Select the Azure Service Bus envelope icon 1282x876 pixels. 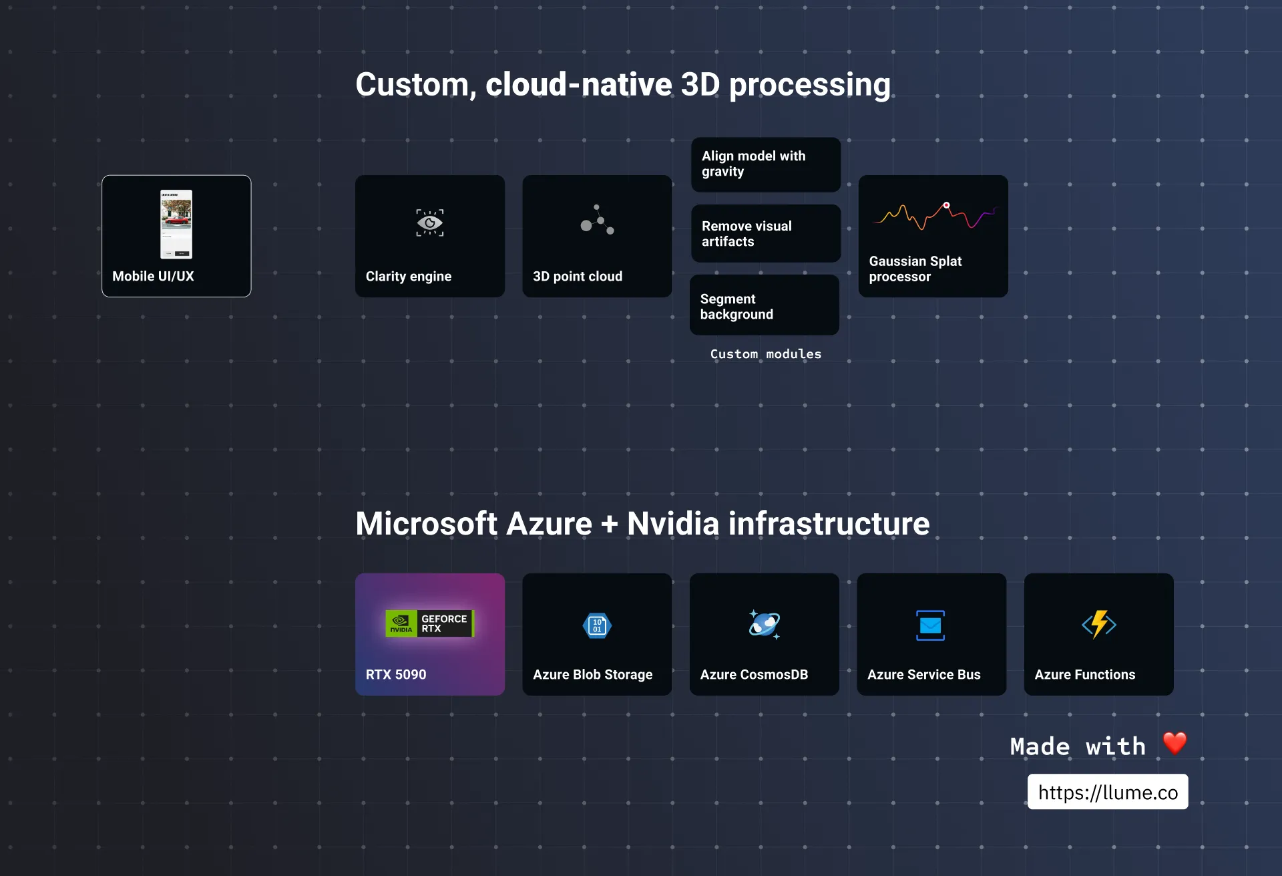[931, 625]
